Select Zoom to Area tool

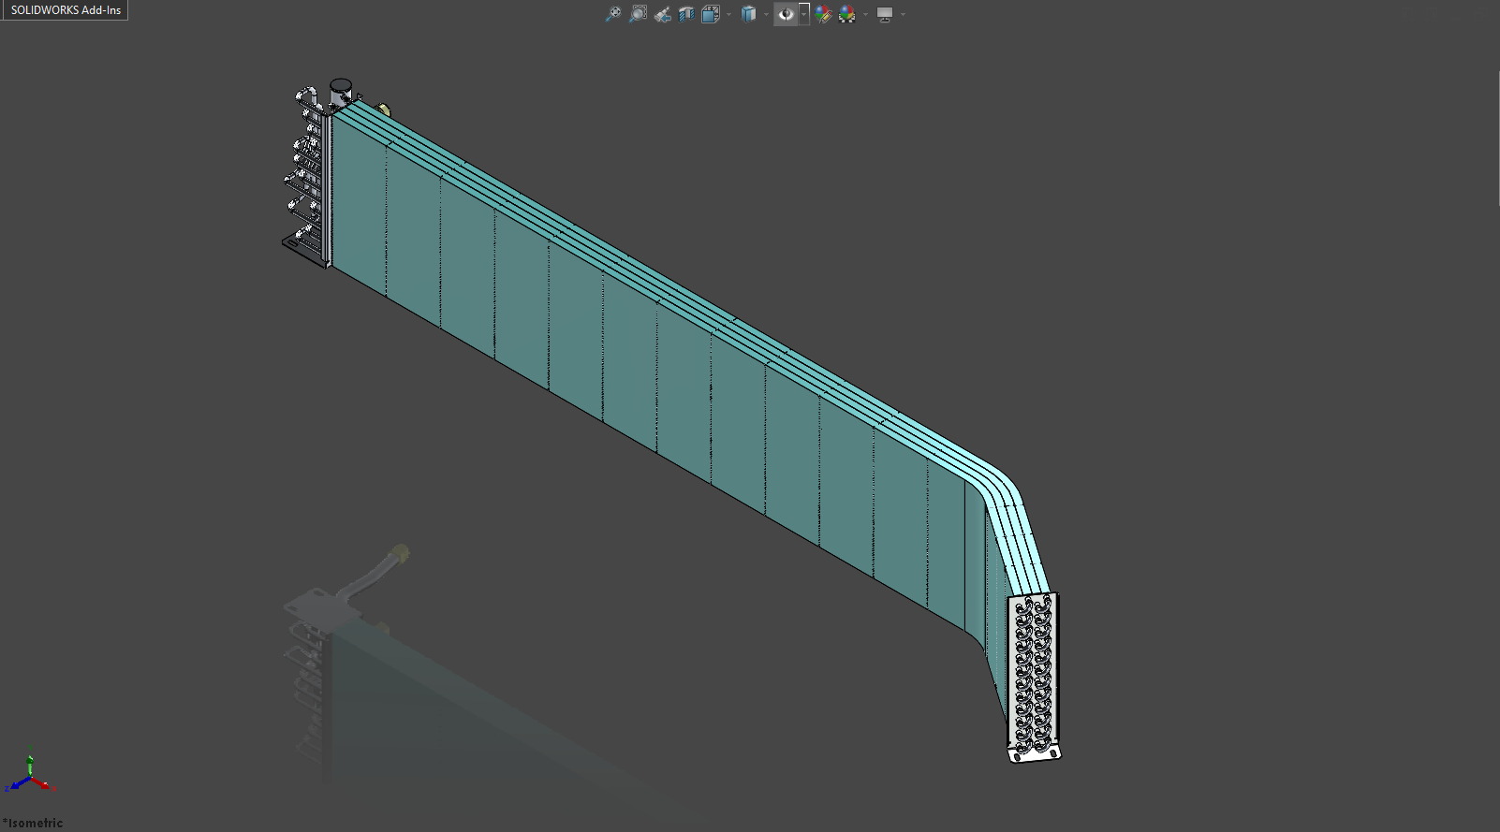[x=639, y=14]
